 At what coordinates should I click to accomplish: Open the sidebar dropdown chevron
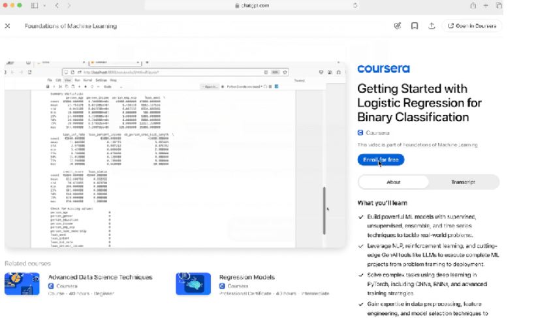coord(44,5)
